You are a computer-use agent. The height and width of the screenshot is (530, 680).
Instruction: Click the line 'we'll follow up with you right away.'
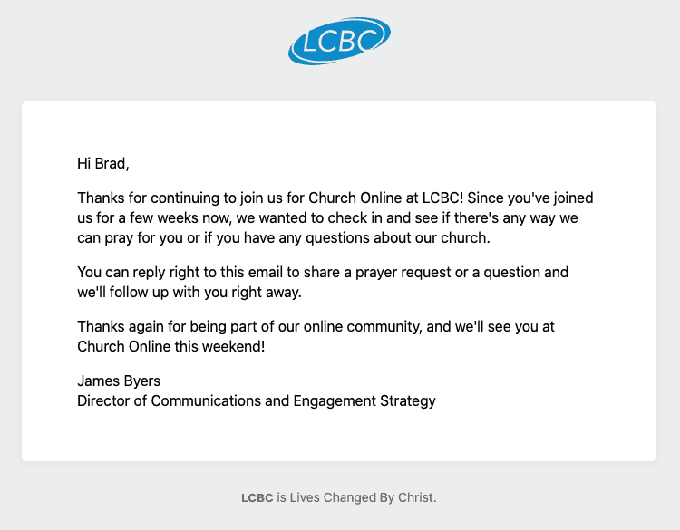coord(189,292)
